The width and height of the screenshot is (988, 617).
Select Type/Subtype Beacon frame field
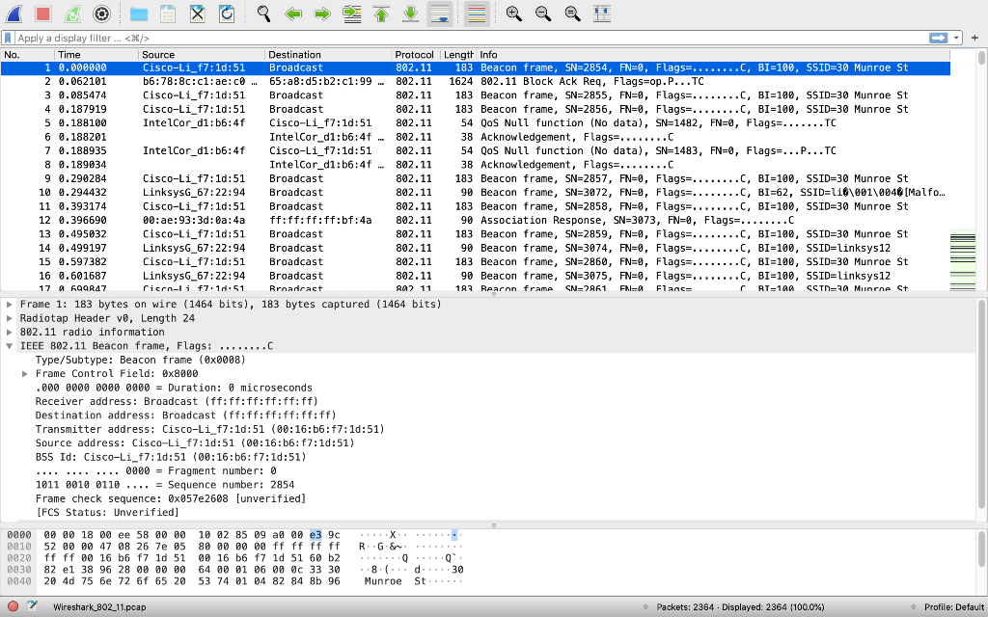point(141,360)
